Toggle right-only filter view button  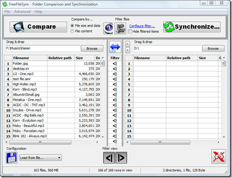coord(121,158)
